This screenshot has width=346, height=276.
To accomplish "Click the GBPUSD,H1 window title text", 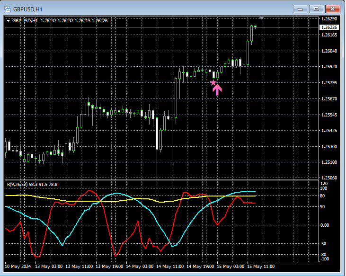I will click(29, 9).
